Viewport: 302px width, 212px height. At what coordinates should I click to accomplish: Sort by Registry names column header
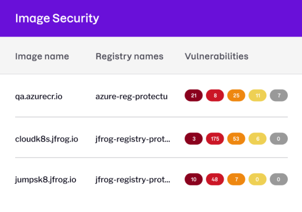(x=130, y=57)
